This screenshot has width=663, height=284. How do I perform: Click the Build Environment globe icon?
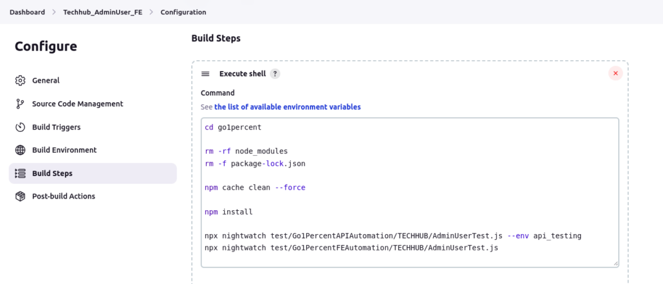(x=19, y=150)
